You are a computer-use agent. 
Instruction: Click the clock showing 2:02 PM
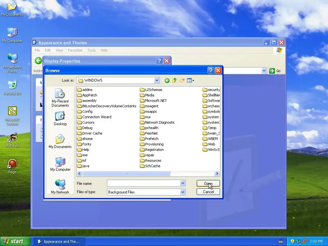point(316,241)
